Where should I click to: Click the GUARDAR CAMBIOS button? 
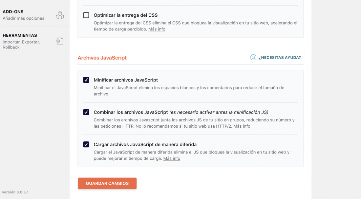(x=107, y=183)
